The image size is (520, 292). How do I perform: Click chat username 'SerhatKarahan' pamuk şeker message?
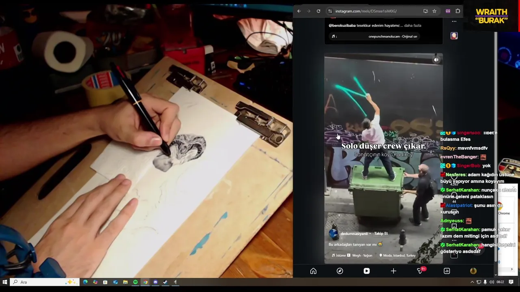(463, 230)
